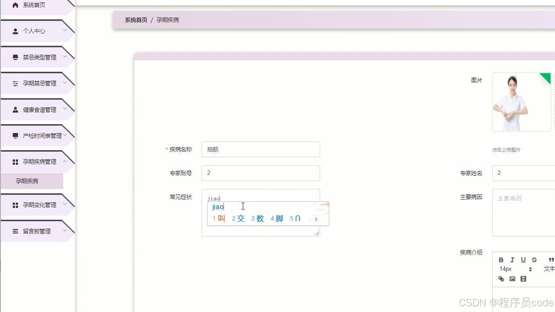Click the person icon beside 个人中心
Image resolution: width=555 pixels, height=312 pixels.
click(x=16, y=31)
